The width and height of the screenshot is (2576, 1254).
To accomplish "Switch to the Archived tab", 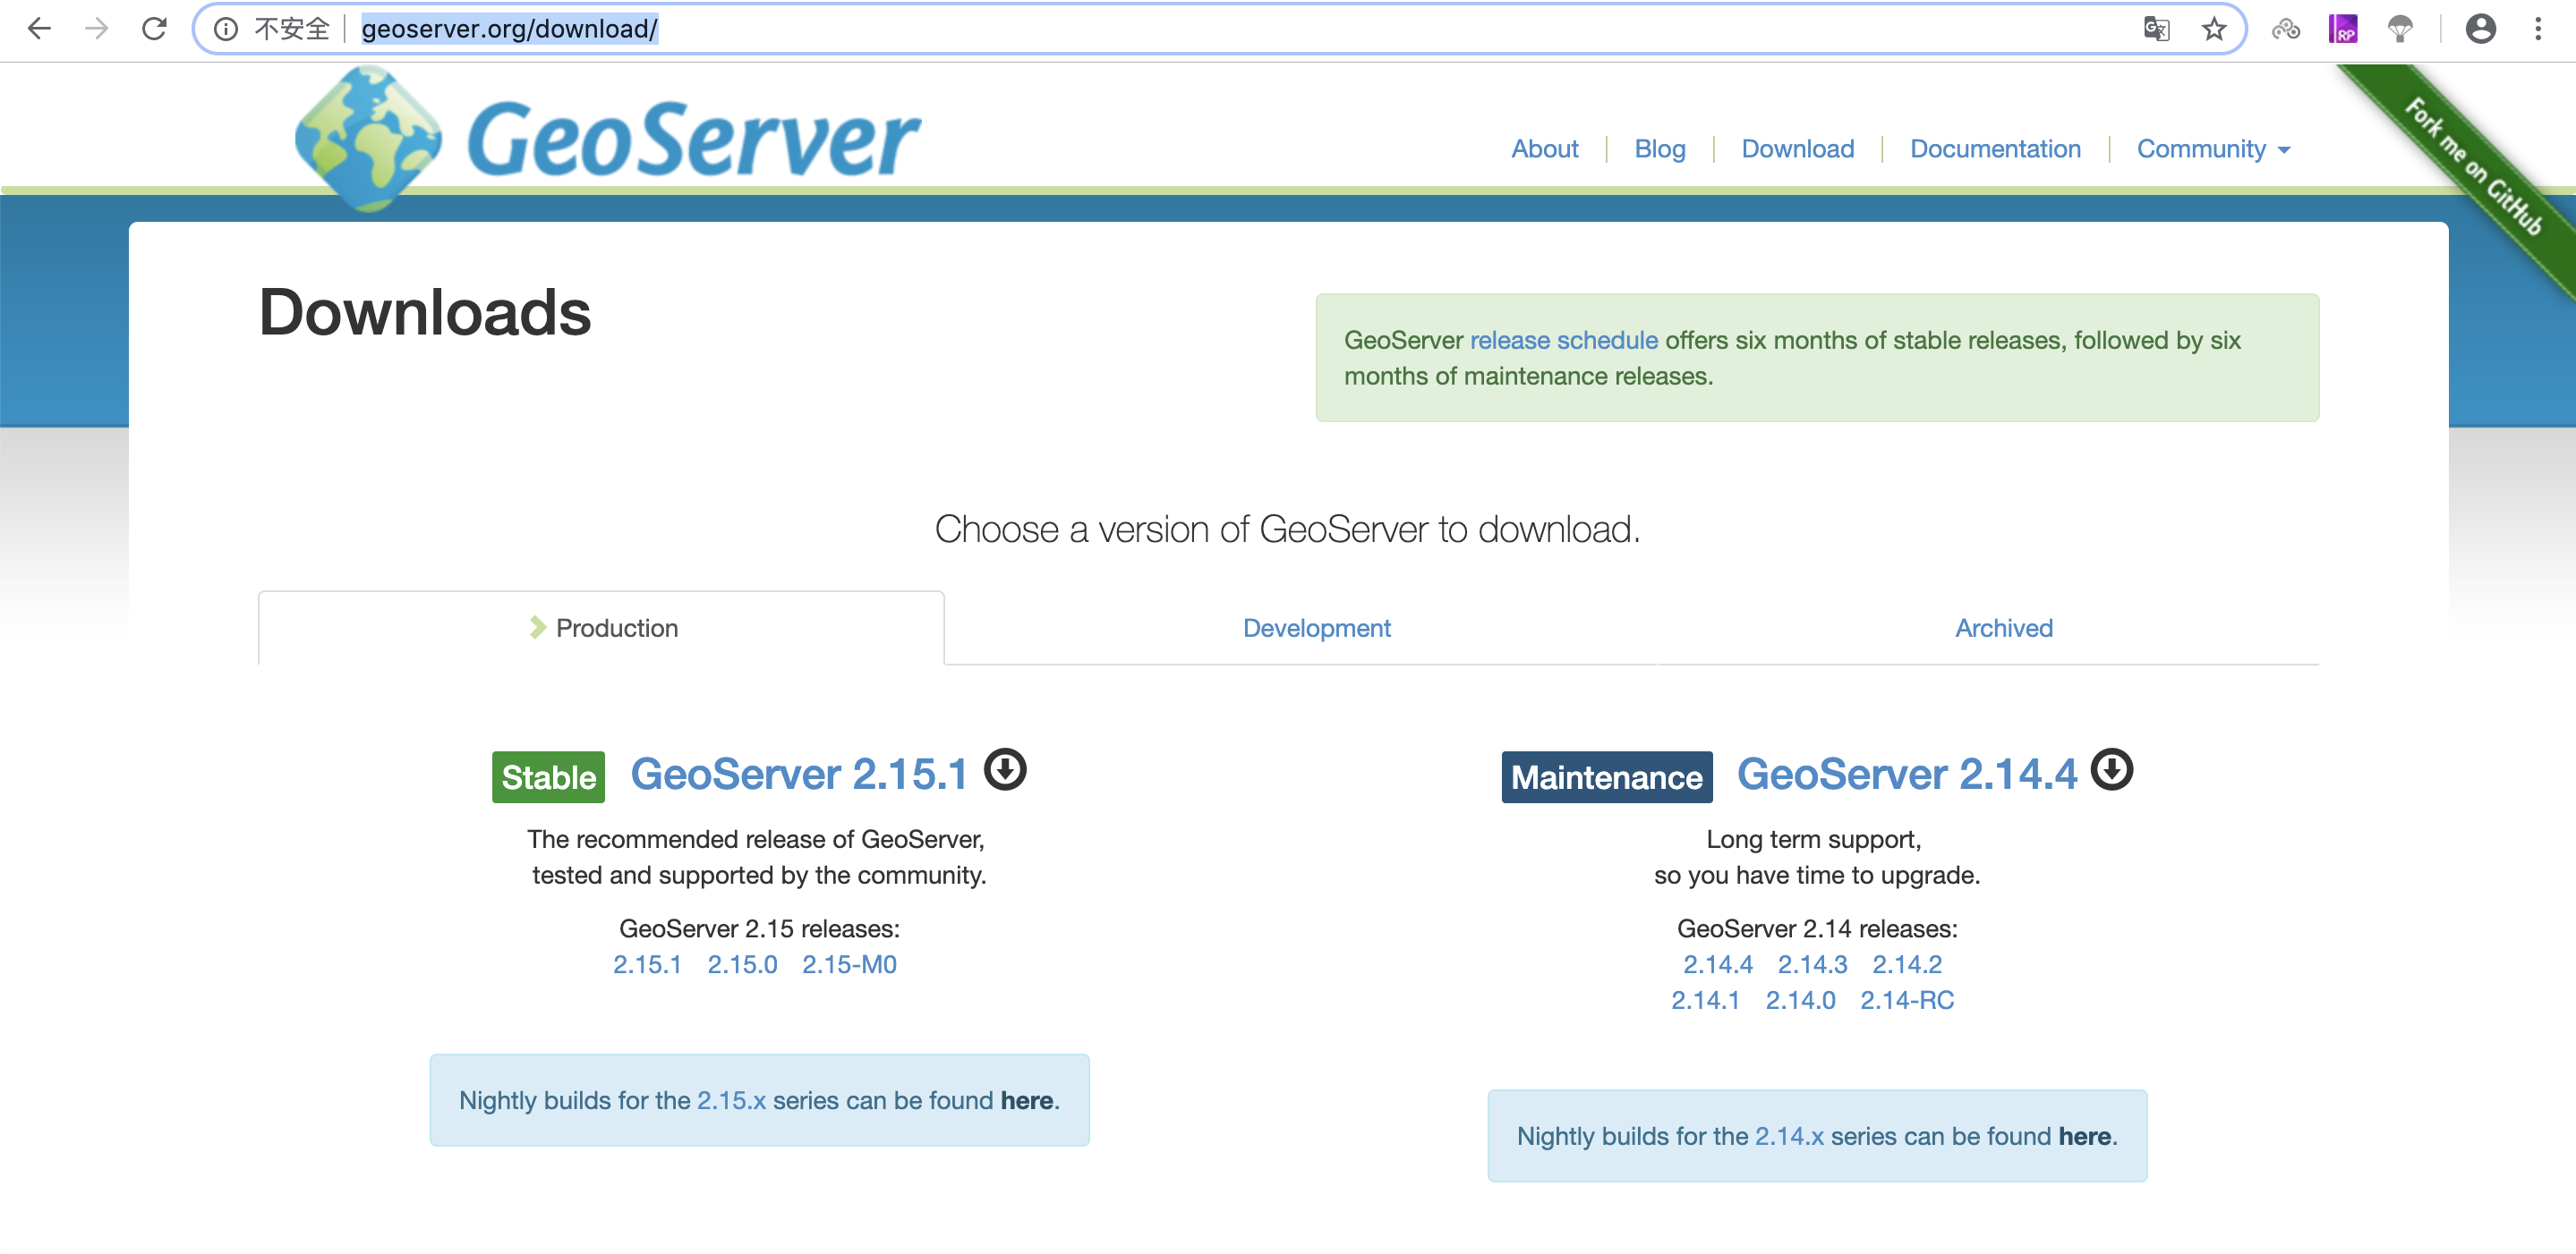I will [x=2002, y=628].
